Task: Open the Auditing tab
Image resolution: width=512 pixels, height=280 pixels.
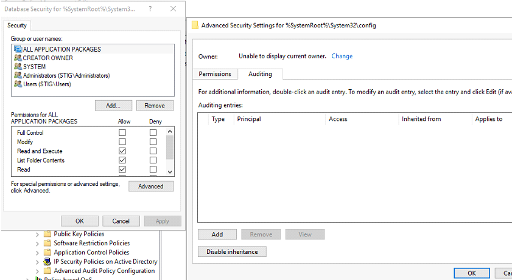Action: click(260, 74)
